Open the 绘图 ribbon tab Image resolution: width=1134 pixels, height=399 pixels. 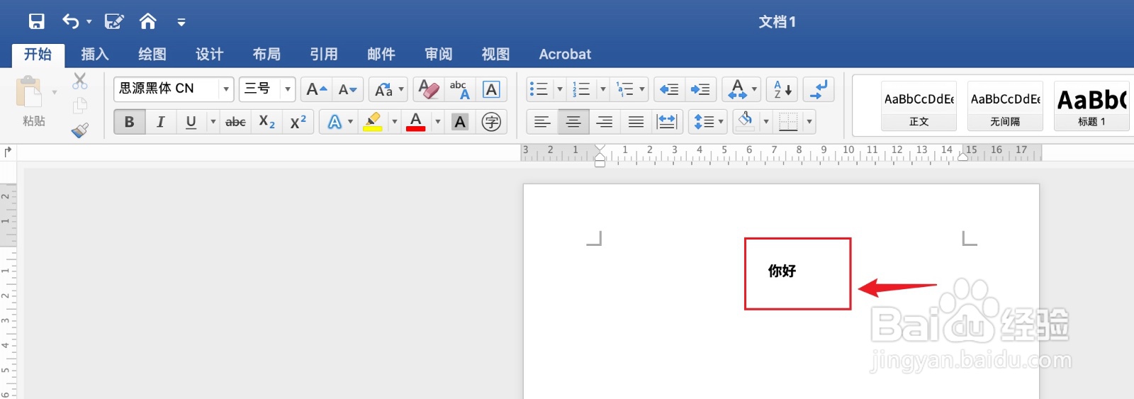point(152,54)
